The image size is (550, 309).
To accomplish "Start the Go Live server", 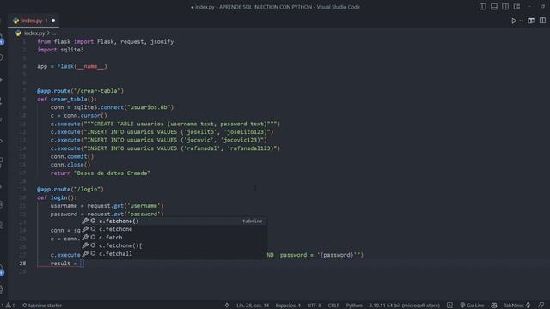I will 472,306.
